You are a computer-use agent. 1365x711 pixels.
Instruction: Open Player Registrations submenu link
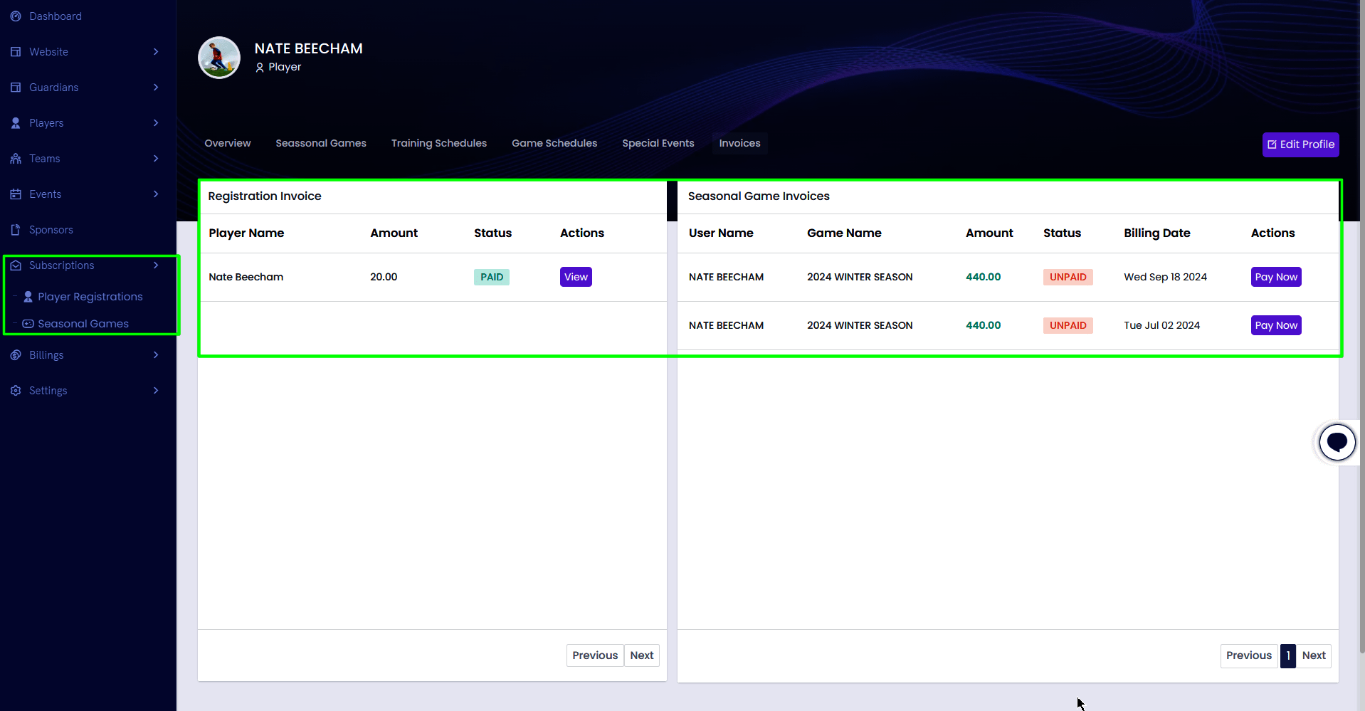click(90, 297)
